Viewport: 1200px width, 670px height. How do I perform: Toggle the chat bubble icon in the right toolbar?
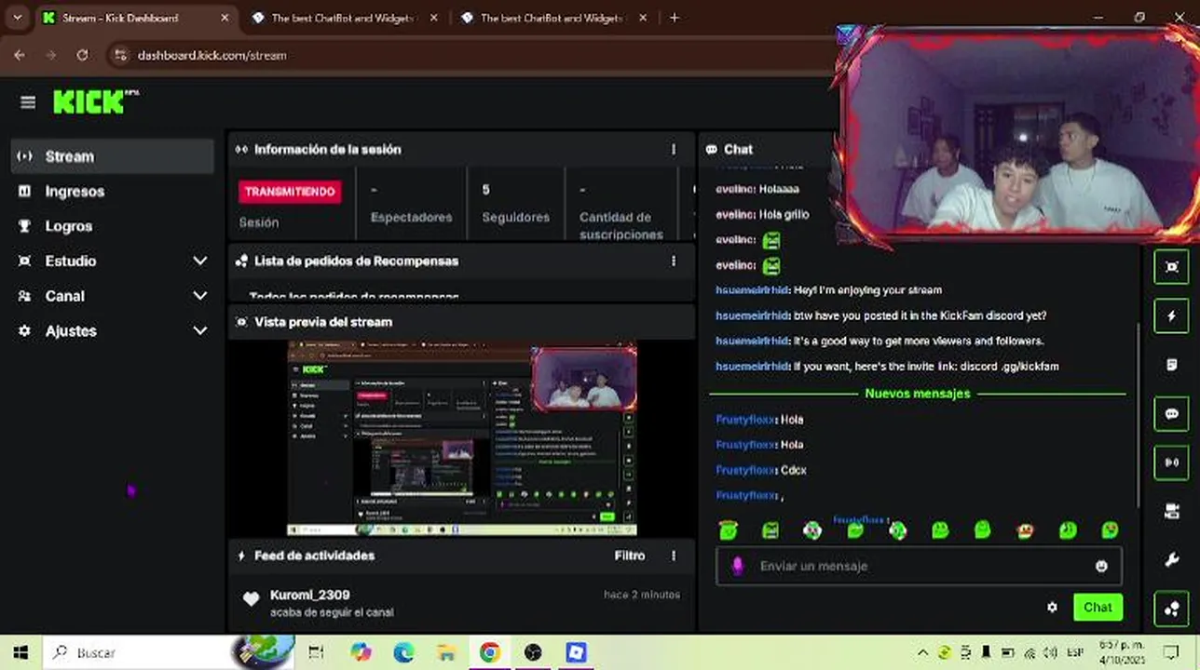tap(1171, 414)
